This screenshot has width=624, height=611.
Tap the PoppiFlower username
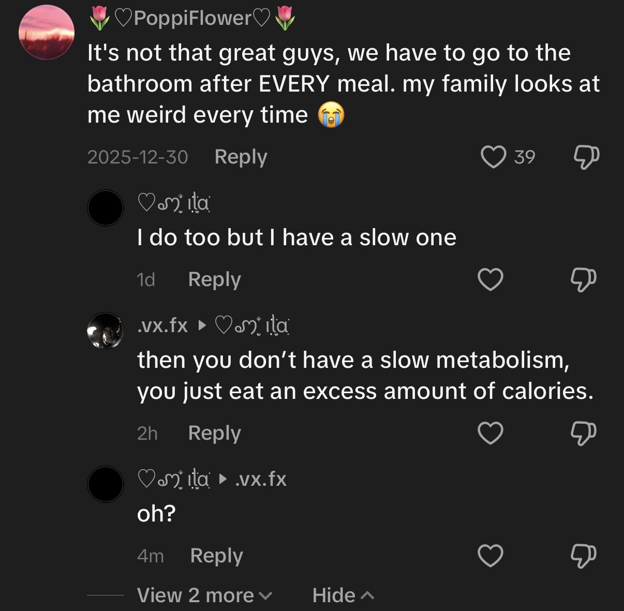tap(192, 19)
